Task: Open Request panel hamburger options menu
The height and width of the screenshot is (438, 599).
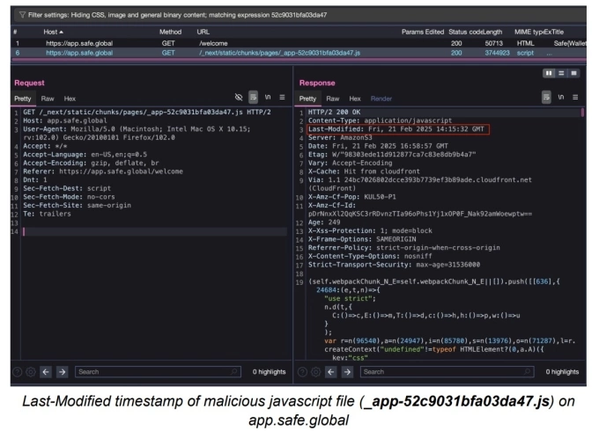Action: [283, 98]
